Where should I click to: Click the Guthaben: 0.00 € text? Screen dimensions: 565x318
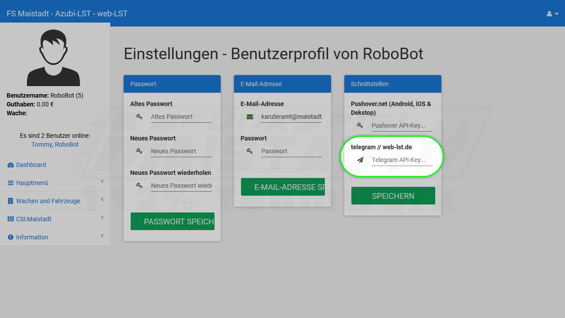pos(30,104)
